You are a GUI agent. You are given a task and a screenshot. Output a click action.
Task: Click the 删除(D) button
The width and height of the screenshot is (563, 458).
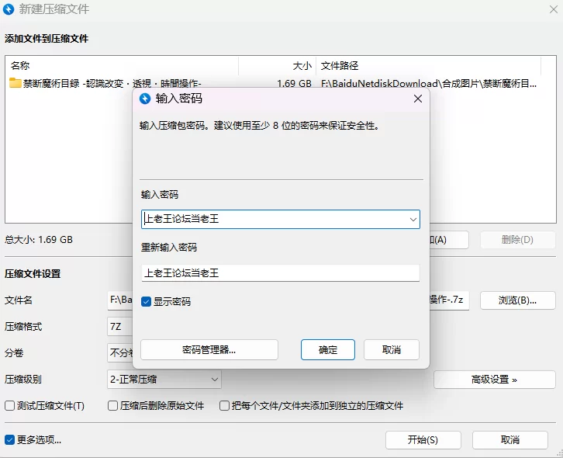coord(518,240)
